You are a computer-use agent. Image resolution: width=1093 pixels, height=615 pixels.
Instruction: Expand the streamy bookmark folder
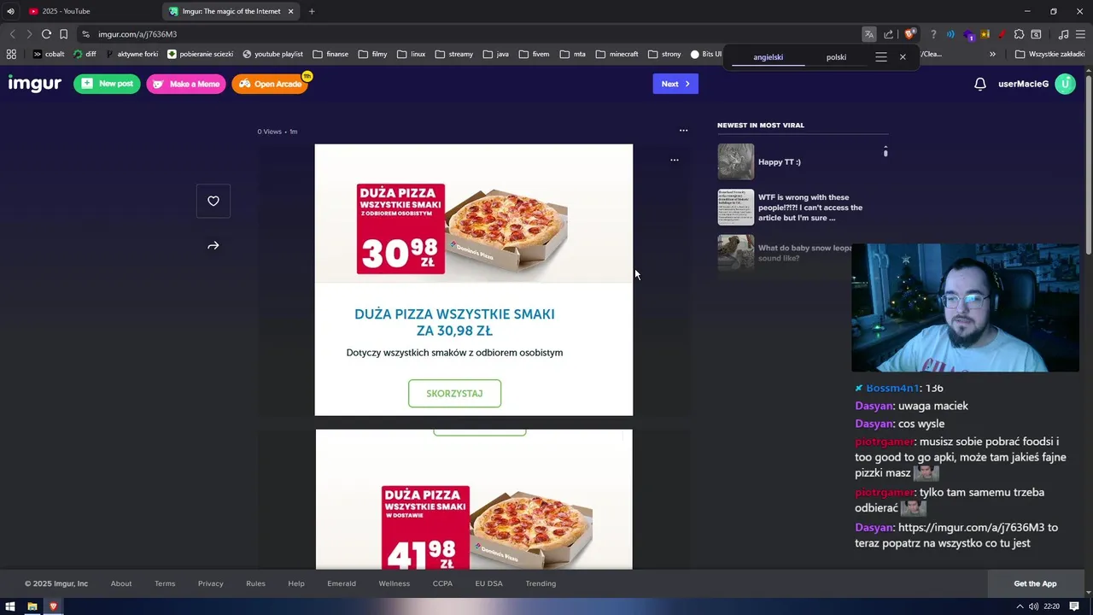(x=453, y=54)
